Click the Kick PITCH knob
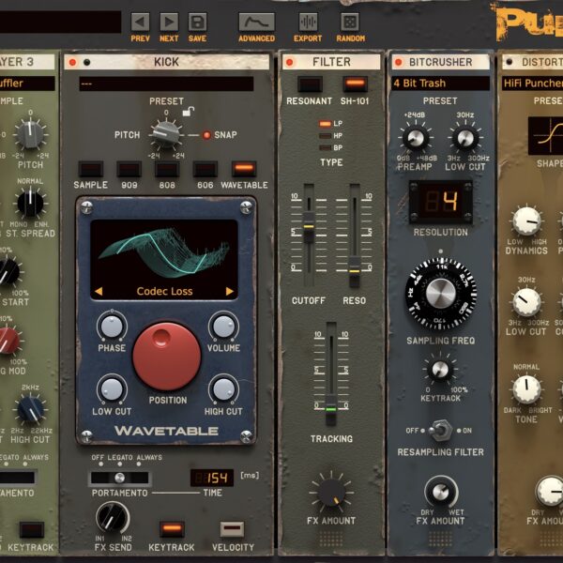The image size is (563, 563). pos(166,134)
